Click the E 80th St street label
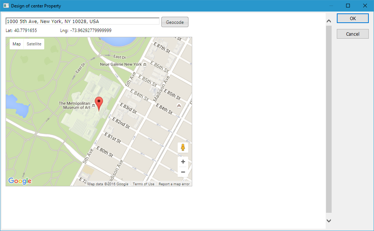 tap(105, 152)
